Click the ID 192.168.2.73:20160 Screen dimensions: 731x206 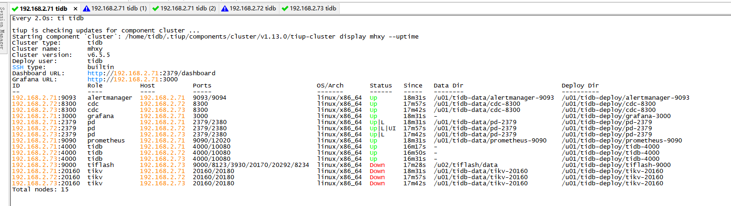[x=46, y=183]
